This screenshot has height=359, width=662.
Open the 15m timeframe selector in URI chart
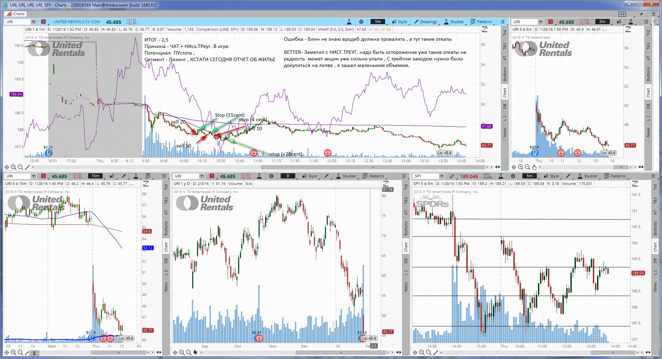click(96, 176)
